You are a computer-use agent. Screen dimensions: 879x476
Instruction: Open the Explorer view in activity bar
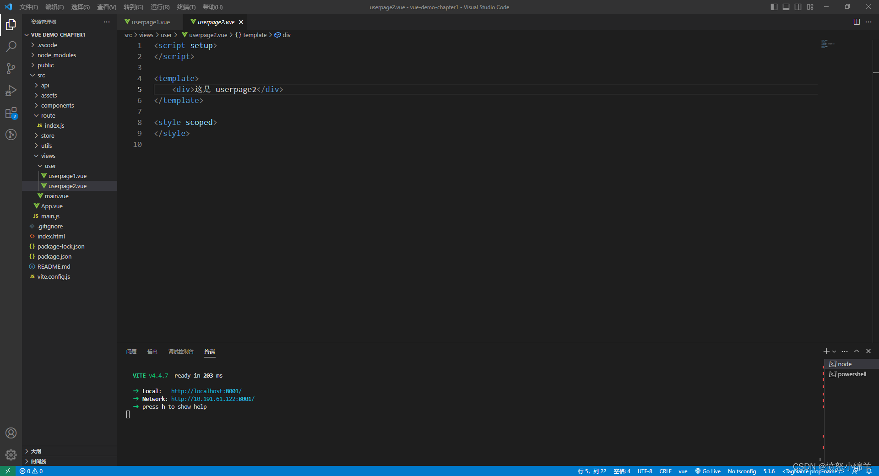click(11, 24)
